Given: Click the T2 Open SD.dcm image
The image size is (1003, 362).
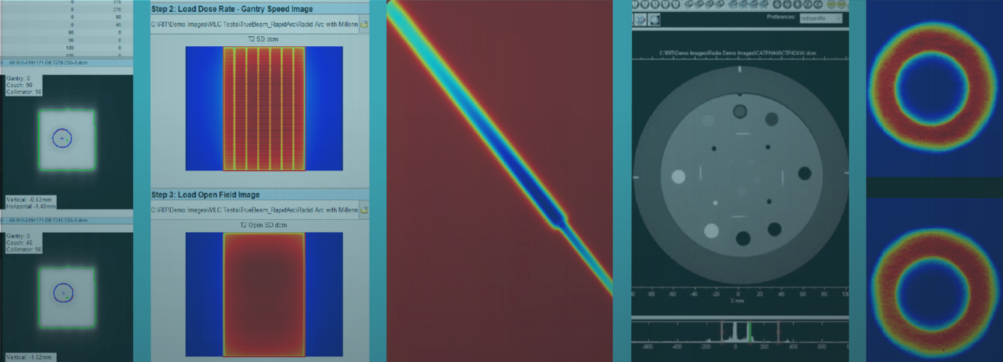Looking at the screenshot, I should click(264, 294).
